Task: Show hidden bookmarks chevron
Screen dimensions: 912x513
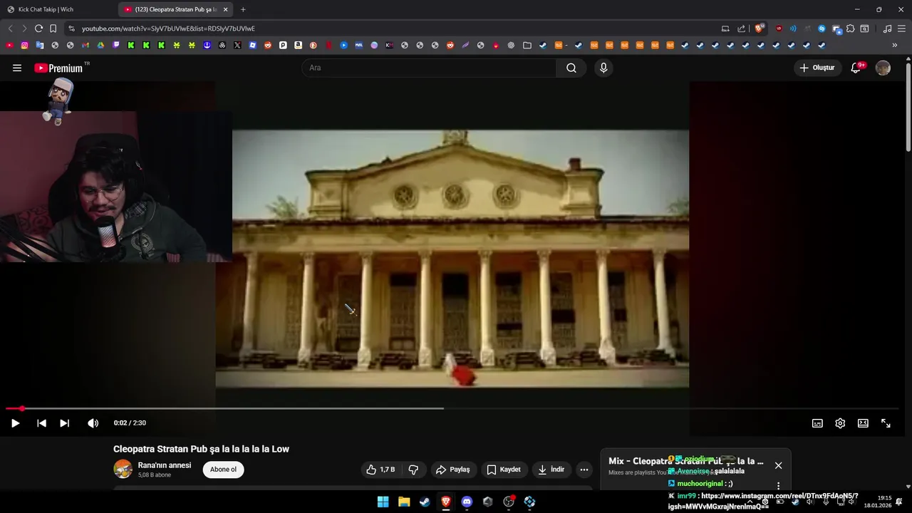Action: coord(895,45)
